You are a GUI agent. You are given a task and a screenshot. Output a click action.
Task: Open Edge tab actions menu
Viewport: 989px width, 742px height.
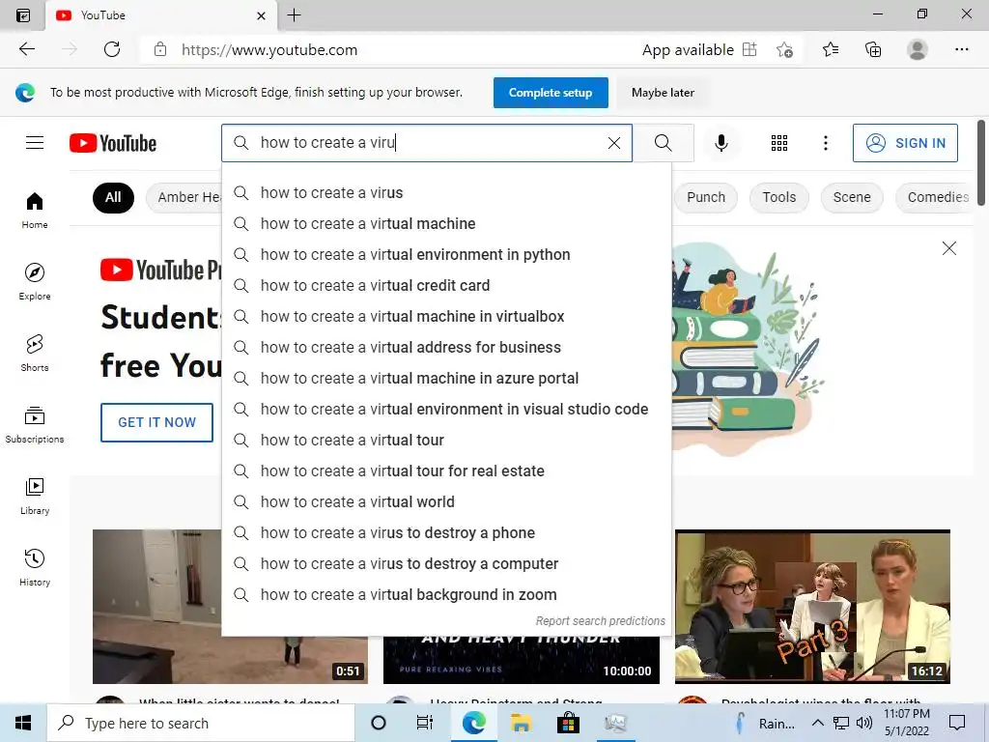point(23,15)
